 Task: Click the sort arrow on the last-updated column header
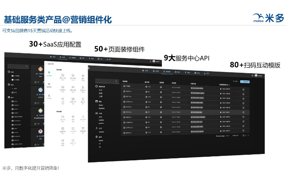tap(230, 85)
